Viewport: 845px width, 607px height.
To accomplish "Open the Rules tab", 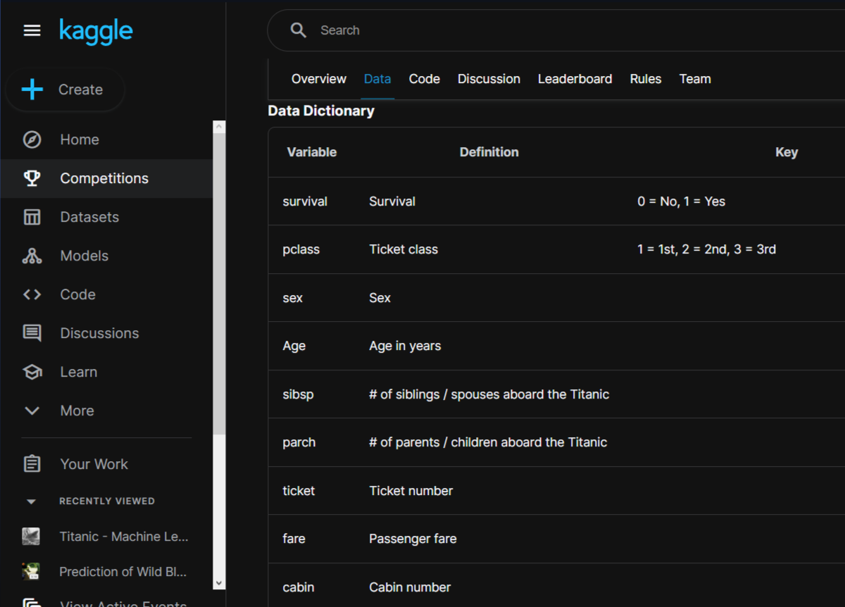I will point(645,79).
